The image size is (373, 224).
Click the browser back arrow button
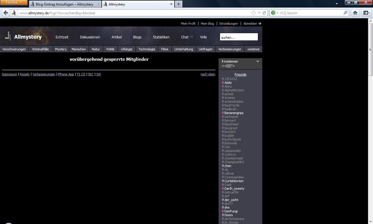tap(6, 13)
